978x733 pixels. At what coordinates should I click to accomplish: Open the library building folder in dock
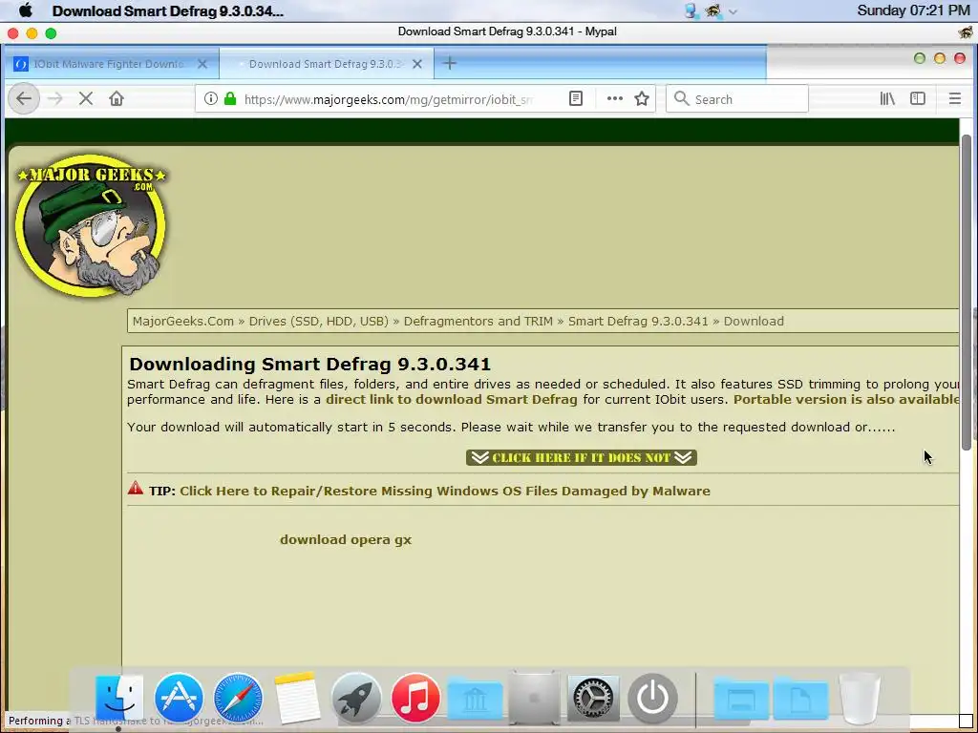pyautogui.click(x=475, y=698)
